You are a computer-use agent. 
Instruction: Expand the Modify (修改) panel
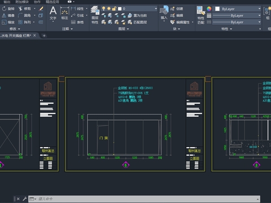(x=15, y=29)
